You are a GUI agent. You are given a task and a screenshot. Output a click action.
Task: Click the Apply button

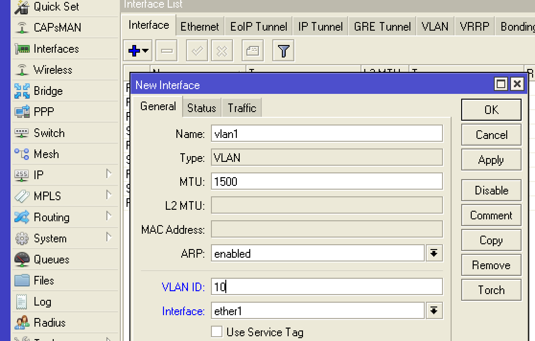[491, 159]
